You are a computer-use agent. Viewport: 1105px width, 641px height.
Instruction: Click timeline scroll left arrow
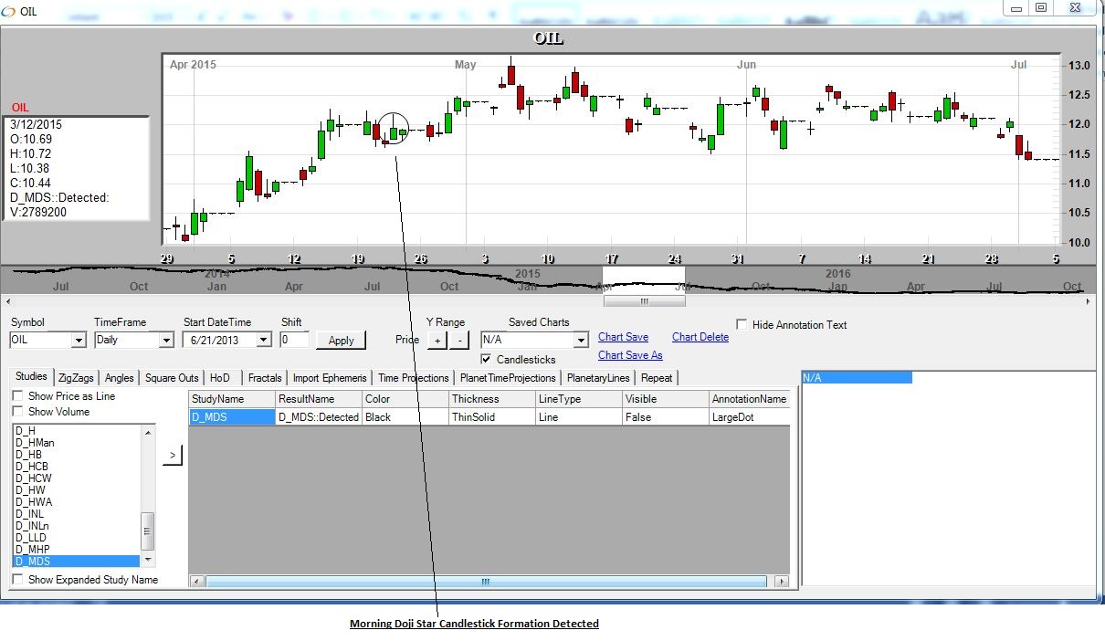tap(7, 300)
